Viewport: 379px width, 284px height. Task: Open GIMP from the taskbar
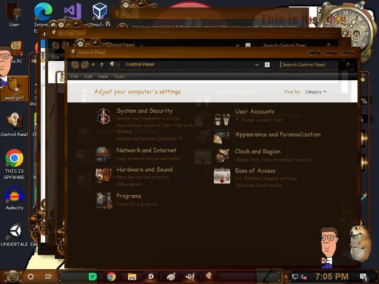point(190,277)
